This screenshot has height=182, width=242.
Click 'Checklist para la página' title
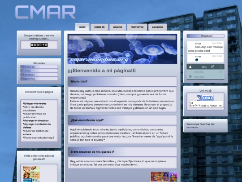pyautogui.click(x=39, y=92)
